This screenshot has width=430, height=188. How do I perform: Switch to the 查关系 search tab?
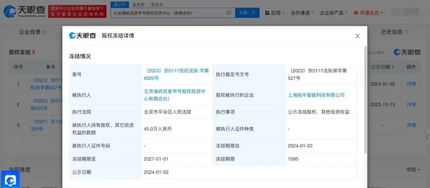click(x=156, y=5)
